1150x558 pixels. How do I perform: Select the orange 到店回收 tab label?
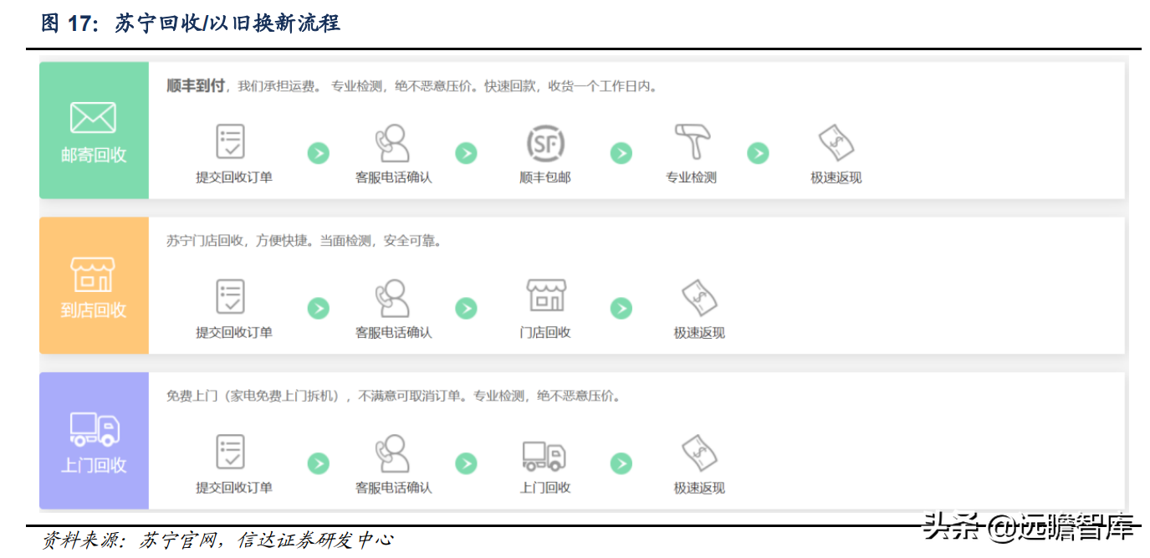[94, 310]
